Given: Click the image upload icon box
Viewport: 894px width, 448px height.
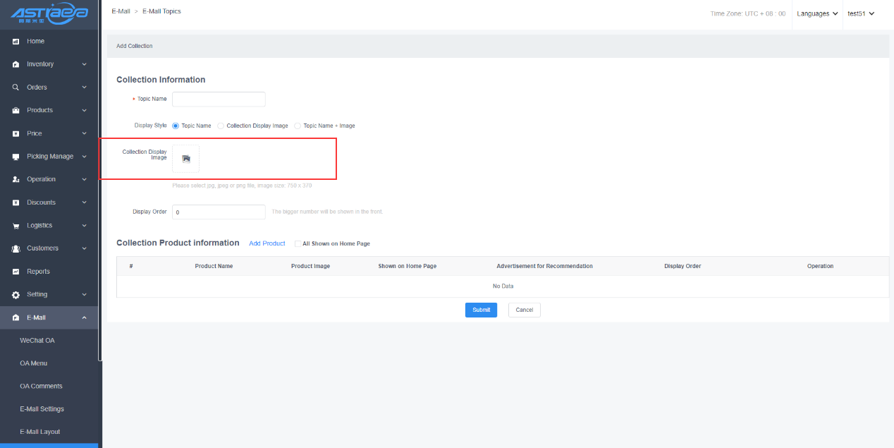Looking at the screenshot, I should click(x=186, y=159).
